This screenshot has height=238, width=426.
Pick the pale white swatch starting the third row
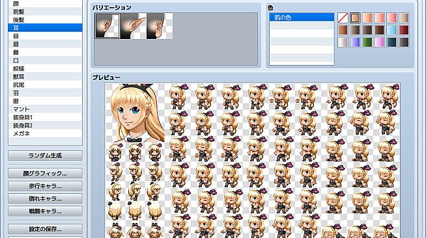(x=343, y=42)
